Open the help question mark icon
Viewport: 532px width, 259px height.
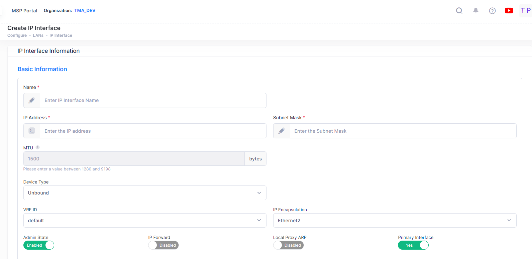coord(492,11)
